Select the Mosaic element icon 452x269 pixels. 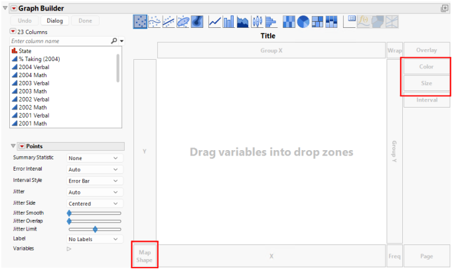pyautogui.click(x=331, y=22)
